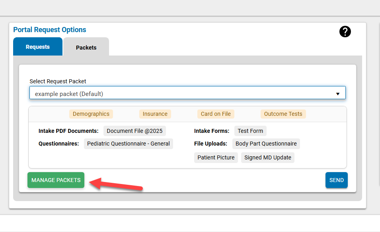Open the Packets tab
Viewport: 380px width, 232px height.
(86, 47)
